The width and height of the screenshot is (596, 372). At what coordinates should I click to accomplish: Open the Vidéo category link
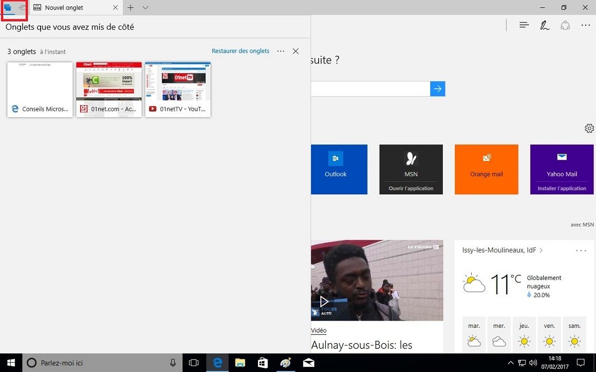click(319, 330)
